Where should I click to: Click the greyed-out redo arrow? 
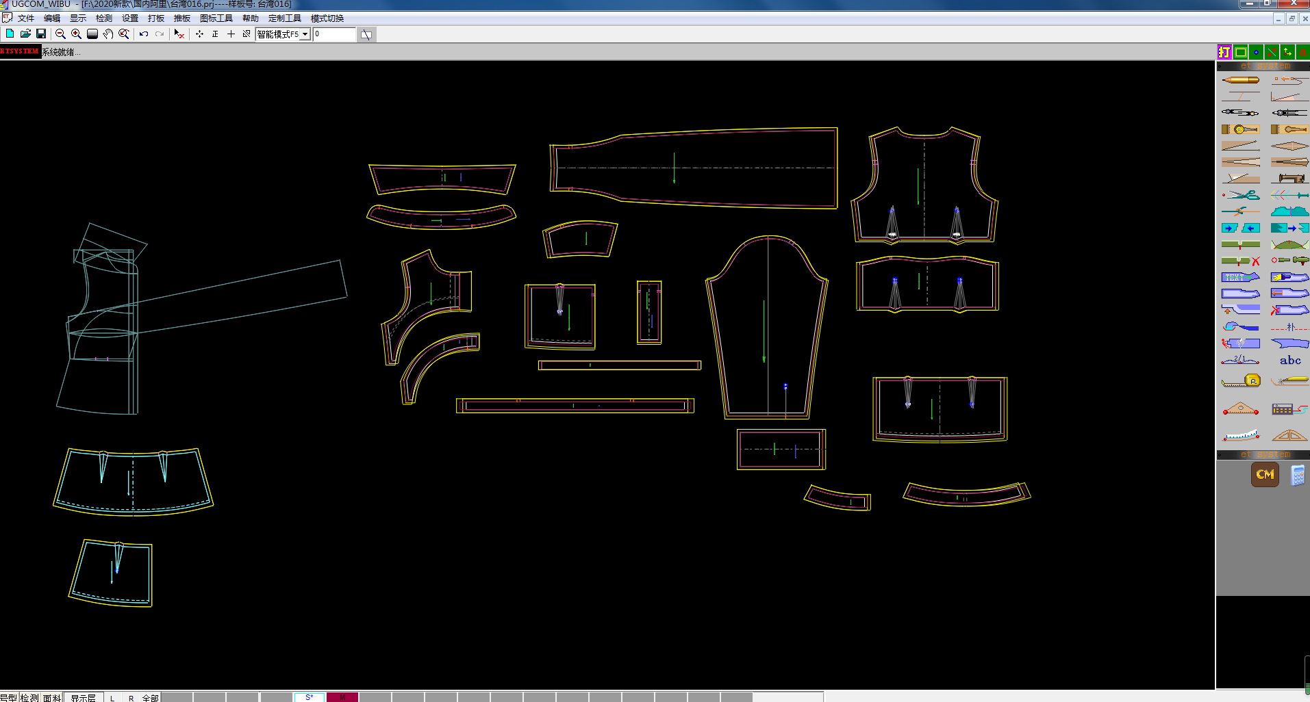click(160, 34)
